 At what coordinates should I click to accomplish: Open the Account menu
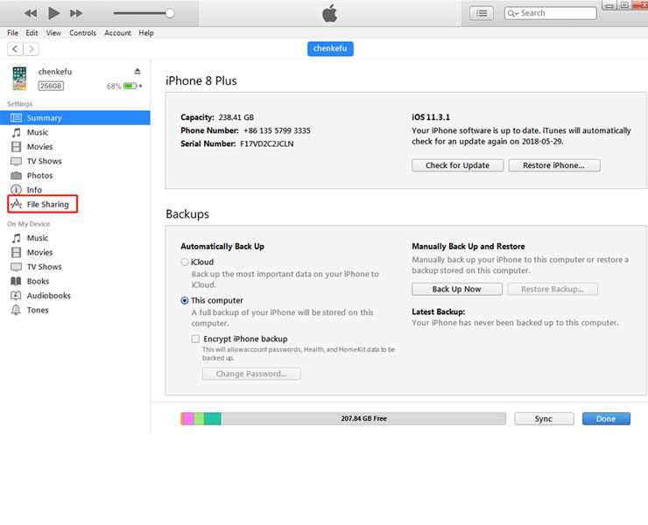click(x=117, y=32)
